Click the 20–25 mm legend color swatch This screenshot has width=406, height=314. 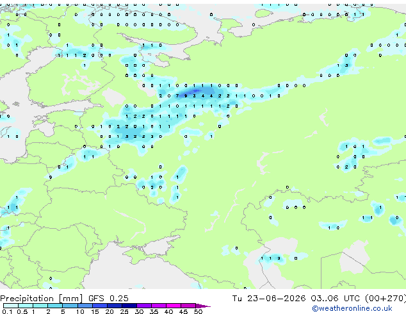tap(115, 306)
